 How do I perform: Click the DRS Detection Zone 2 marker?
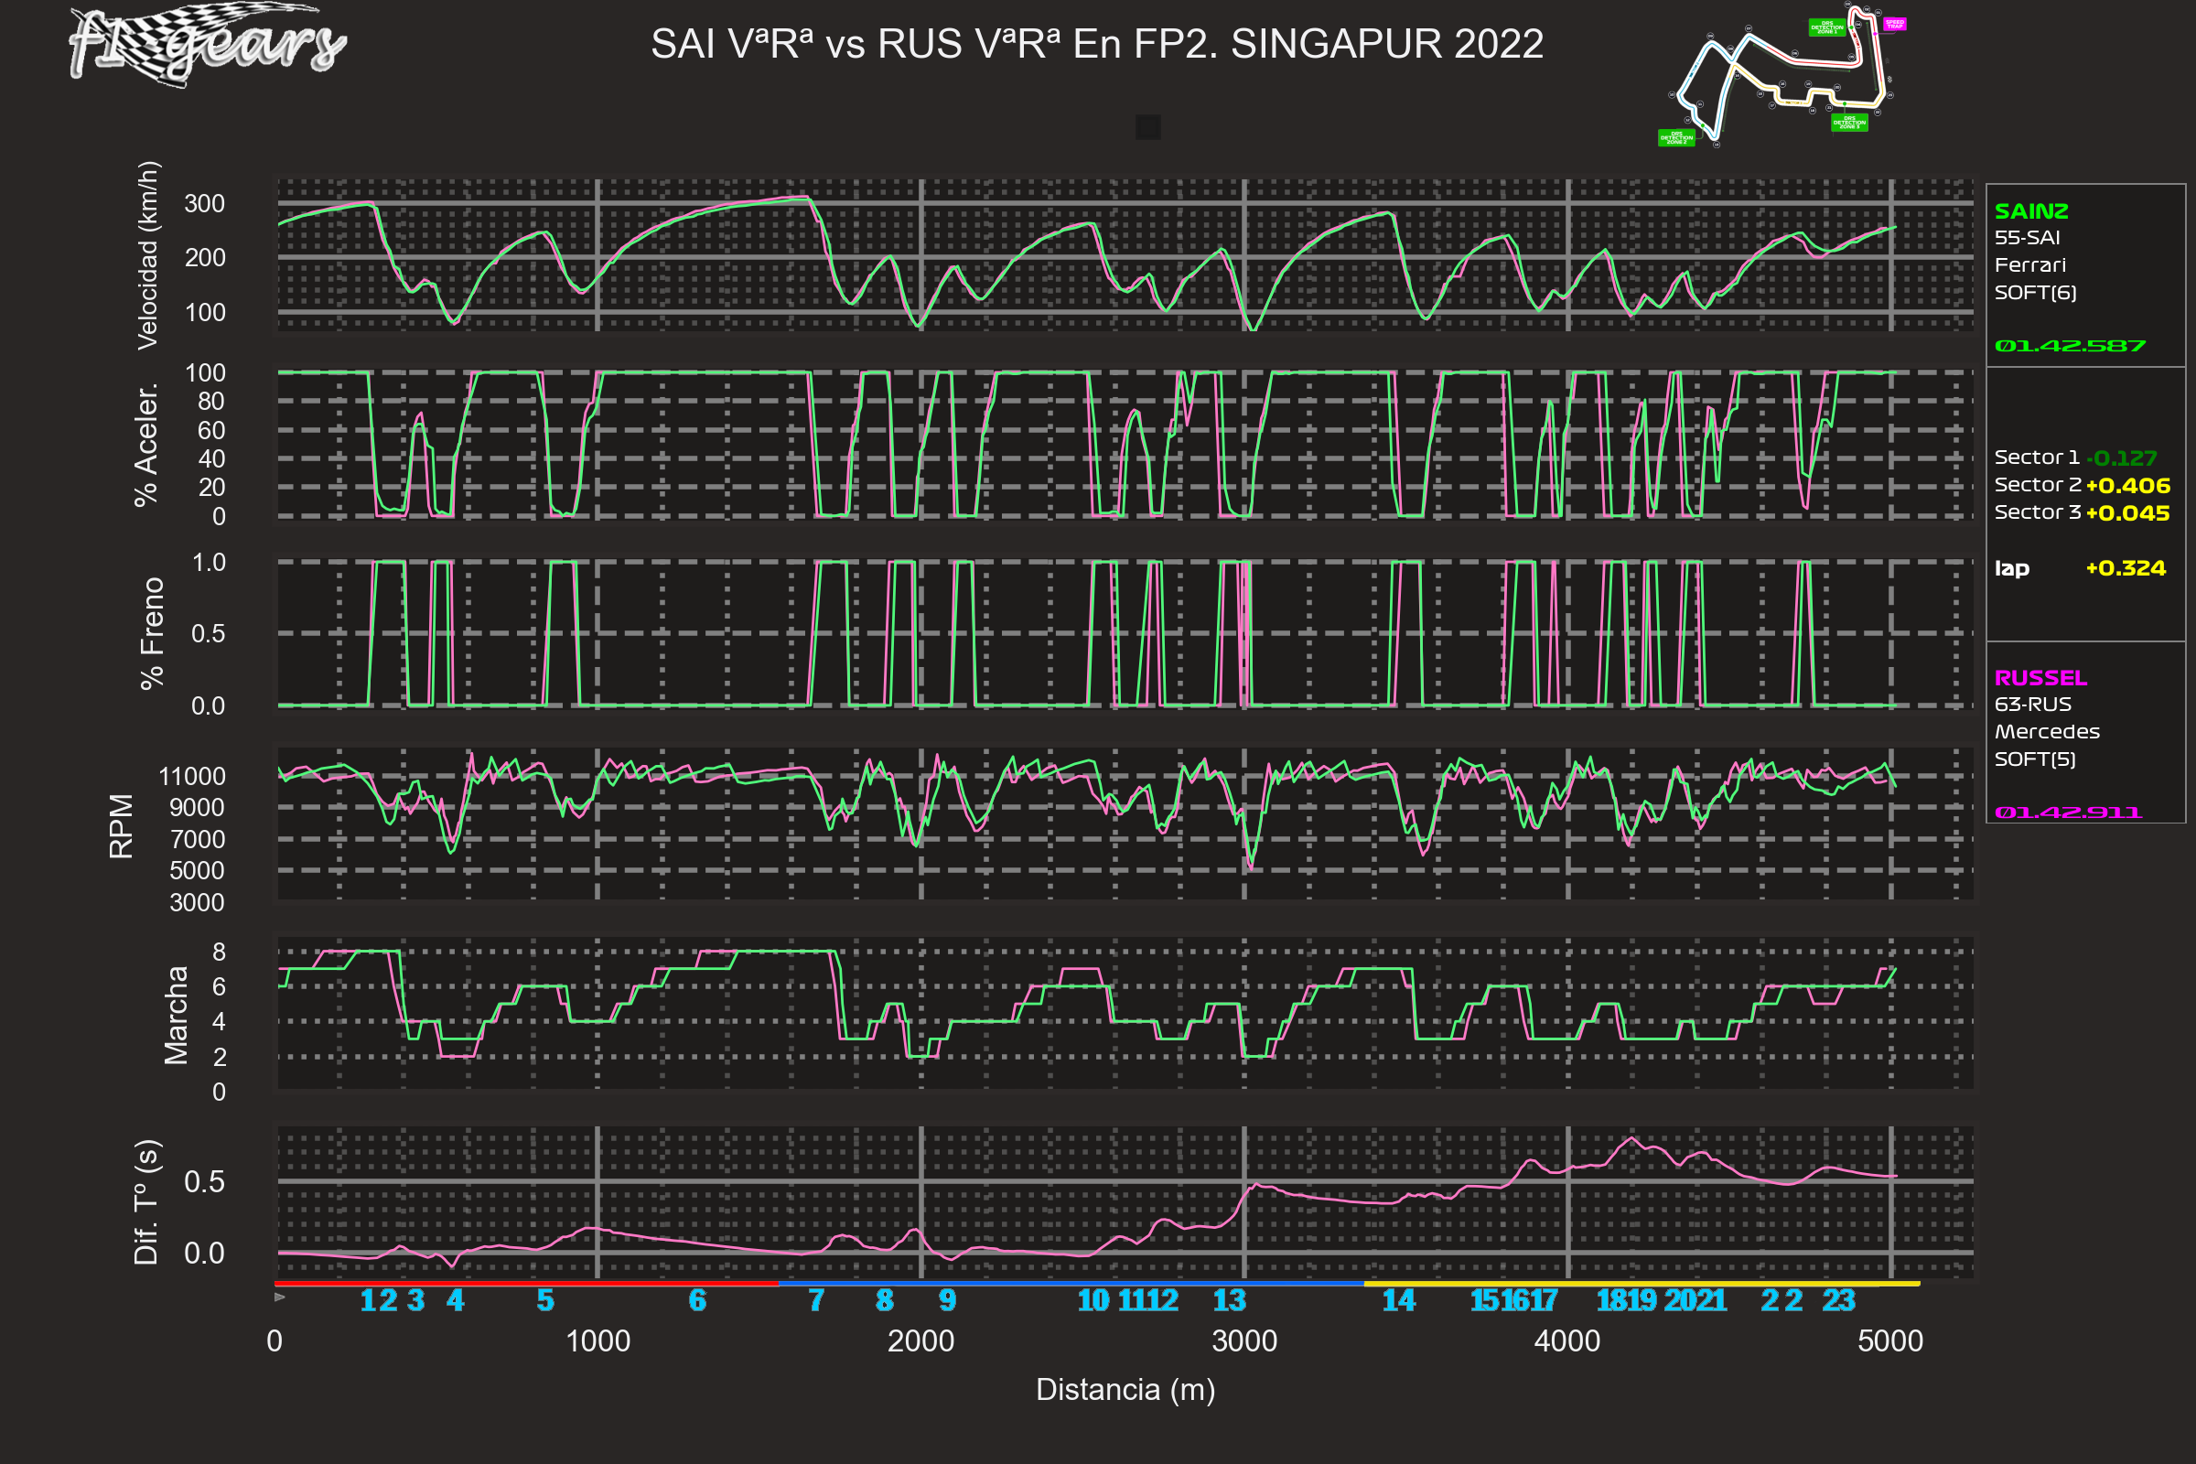click(1676, 138)
